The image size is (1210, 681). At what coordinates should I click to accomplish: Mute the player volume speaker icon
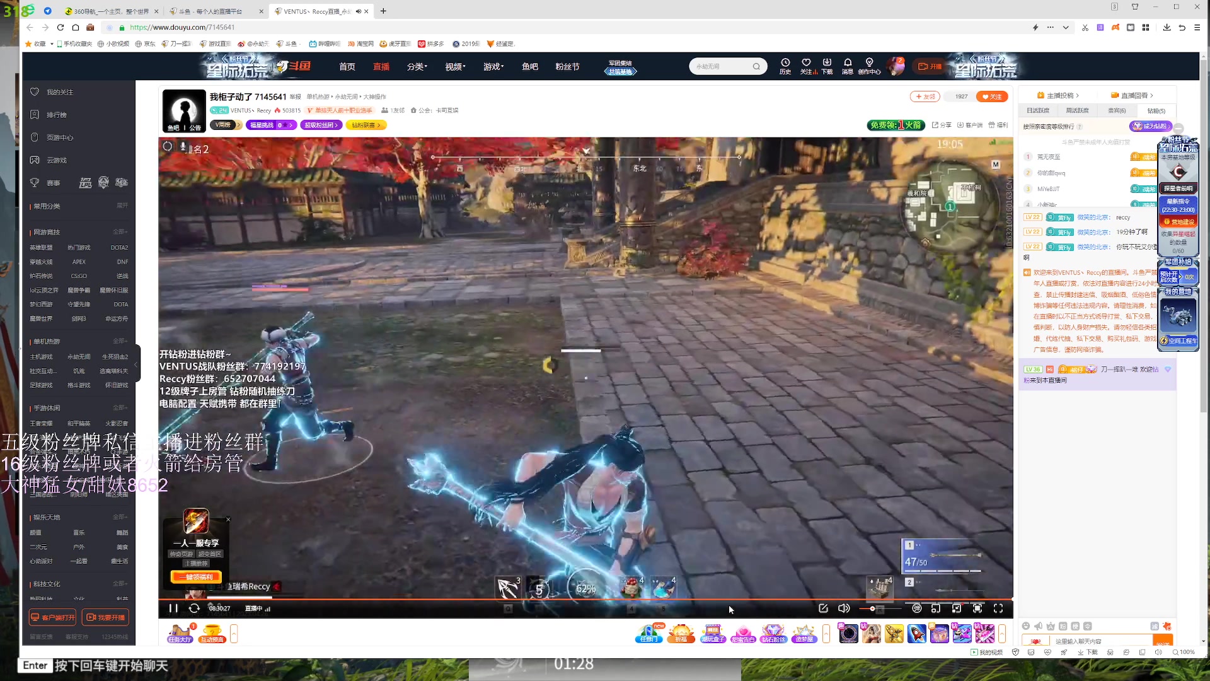pyautogui.click(x=844, y=608)
